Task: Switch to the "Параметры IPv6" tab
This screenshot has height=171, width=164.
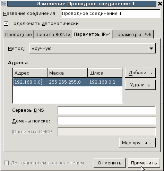Action: coord(133,34)
